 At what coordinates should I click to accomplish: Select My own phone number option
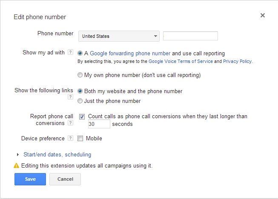(x=80, y=75)
